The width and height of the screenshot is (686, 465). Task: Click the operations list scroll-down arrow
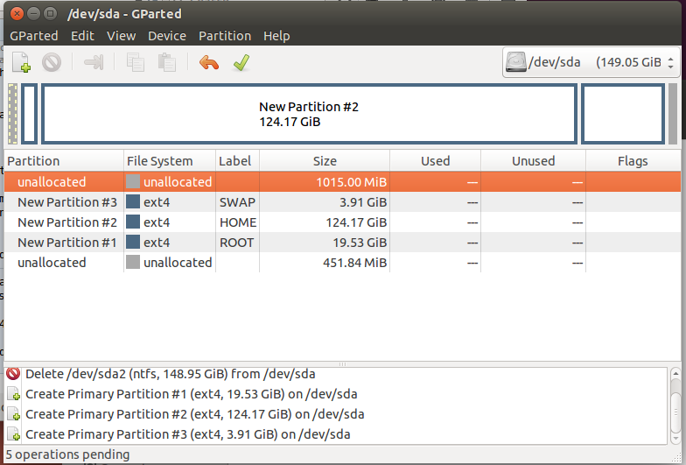click(675, 438)
